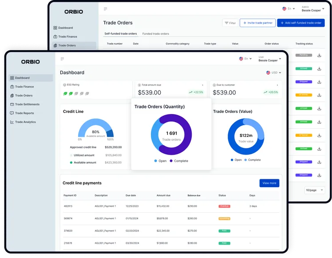The height and width of the screenshot is (258, 332).
Task: Expand Total amount due card arrow
Action: point(203,85)
